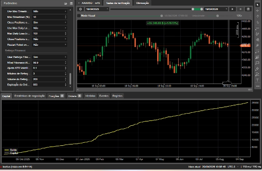The width and height of the screenshot is (262, 171).
Task: Enable the Modo Visual checkbox
Action: pos(79,16)
